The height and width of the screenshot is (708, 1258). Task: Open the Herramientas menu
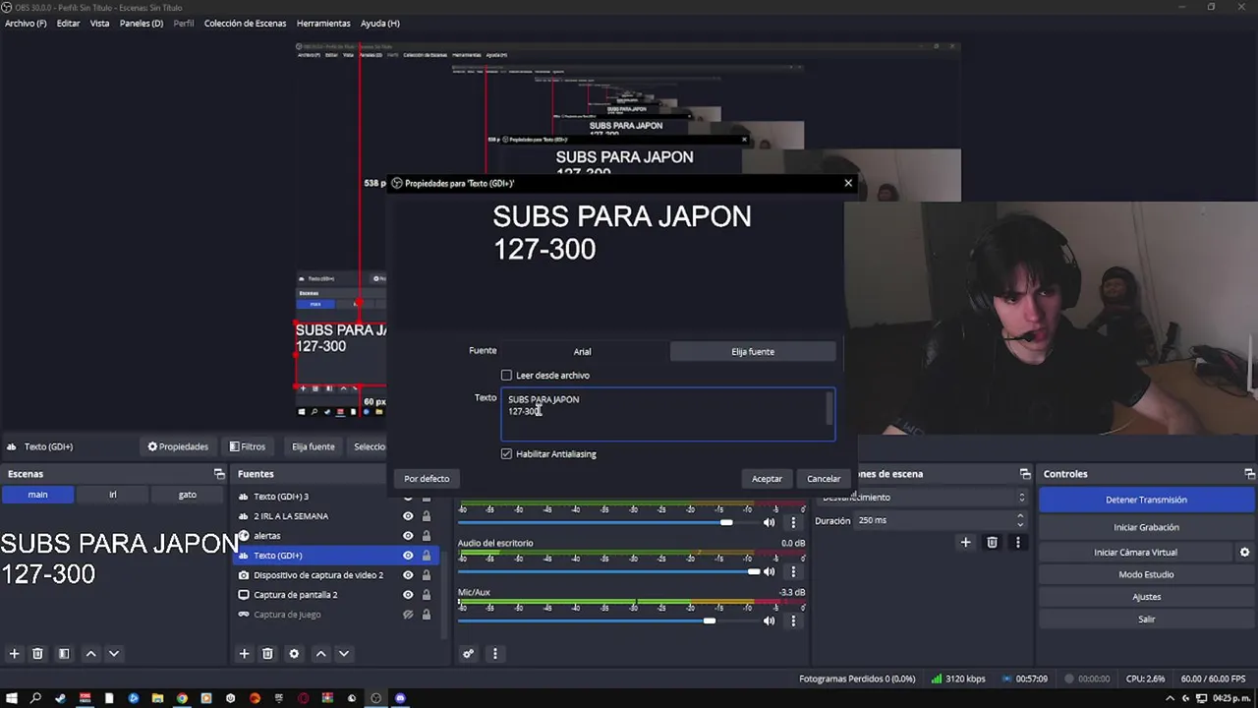click(323, 23)
